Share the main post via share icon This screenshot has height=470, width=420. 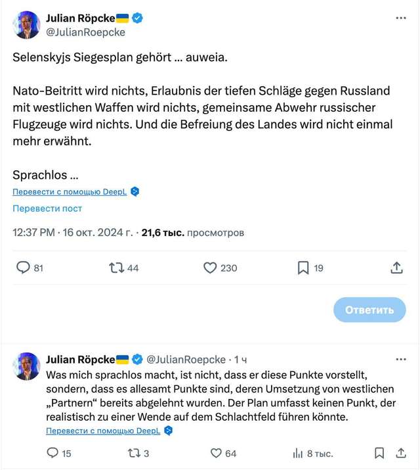point(396,268)
